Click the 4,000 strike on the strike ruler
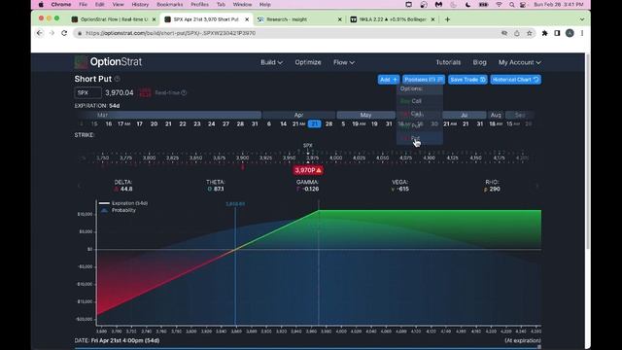Image resolution: width=622 pixels, height=350 pixels. point(335,157)
